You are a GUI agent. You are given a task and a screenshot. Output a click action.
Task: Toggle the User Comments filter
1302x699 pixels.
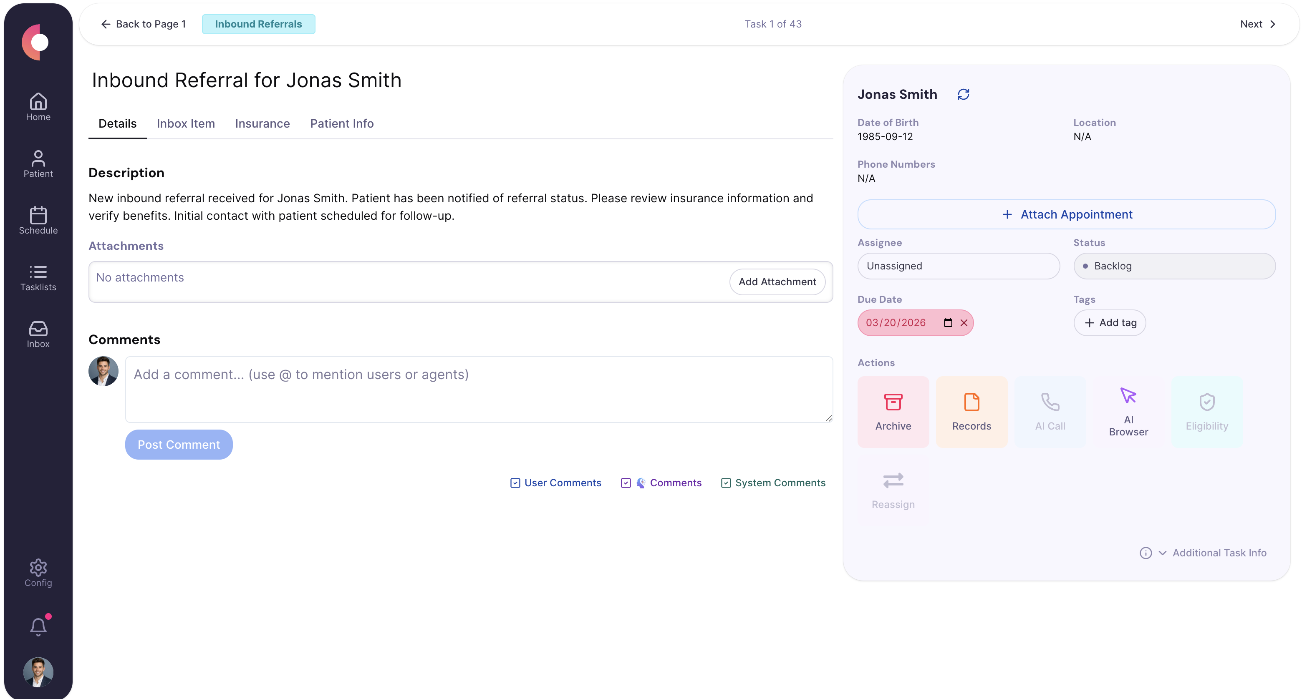515,483
